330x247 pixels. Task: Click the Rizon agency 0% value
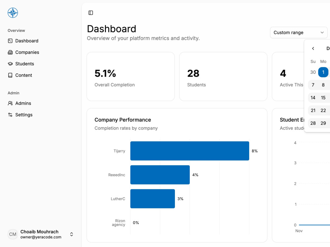pos(136,223)
